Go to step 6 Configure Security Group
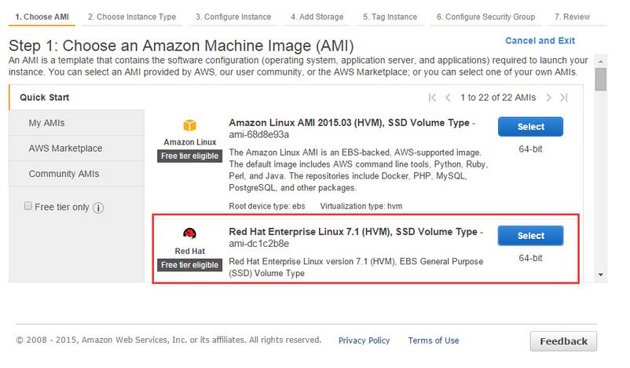 (x=485, y=17)
